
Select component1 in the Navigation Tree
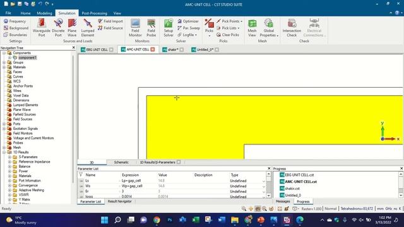28,57
